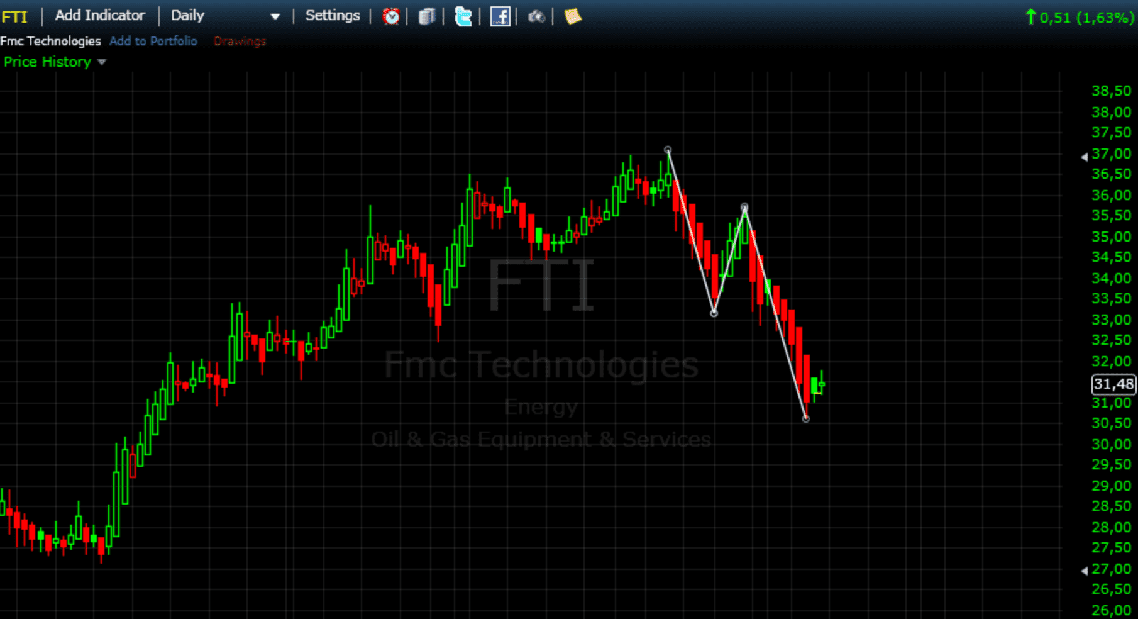Share chart via Twitter icon

[x=463, y=16]
